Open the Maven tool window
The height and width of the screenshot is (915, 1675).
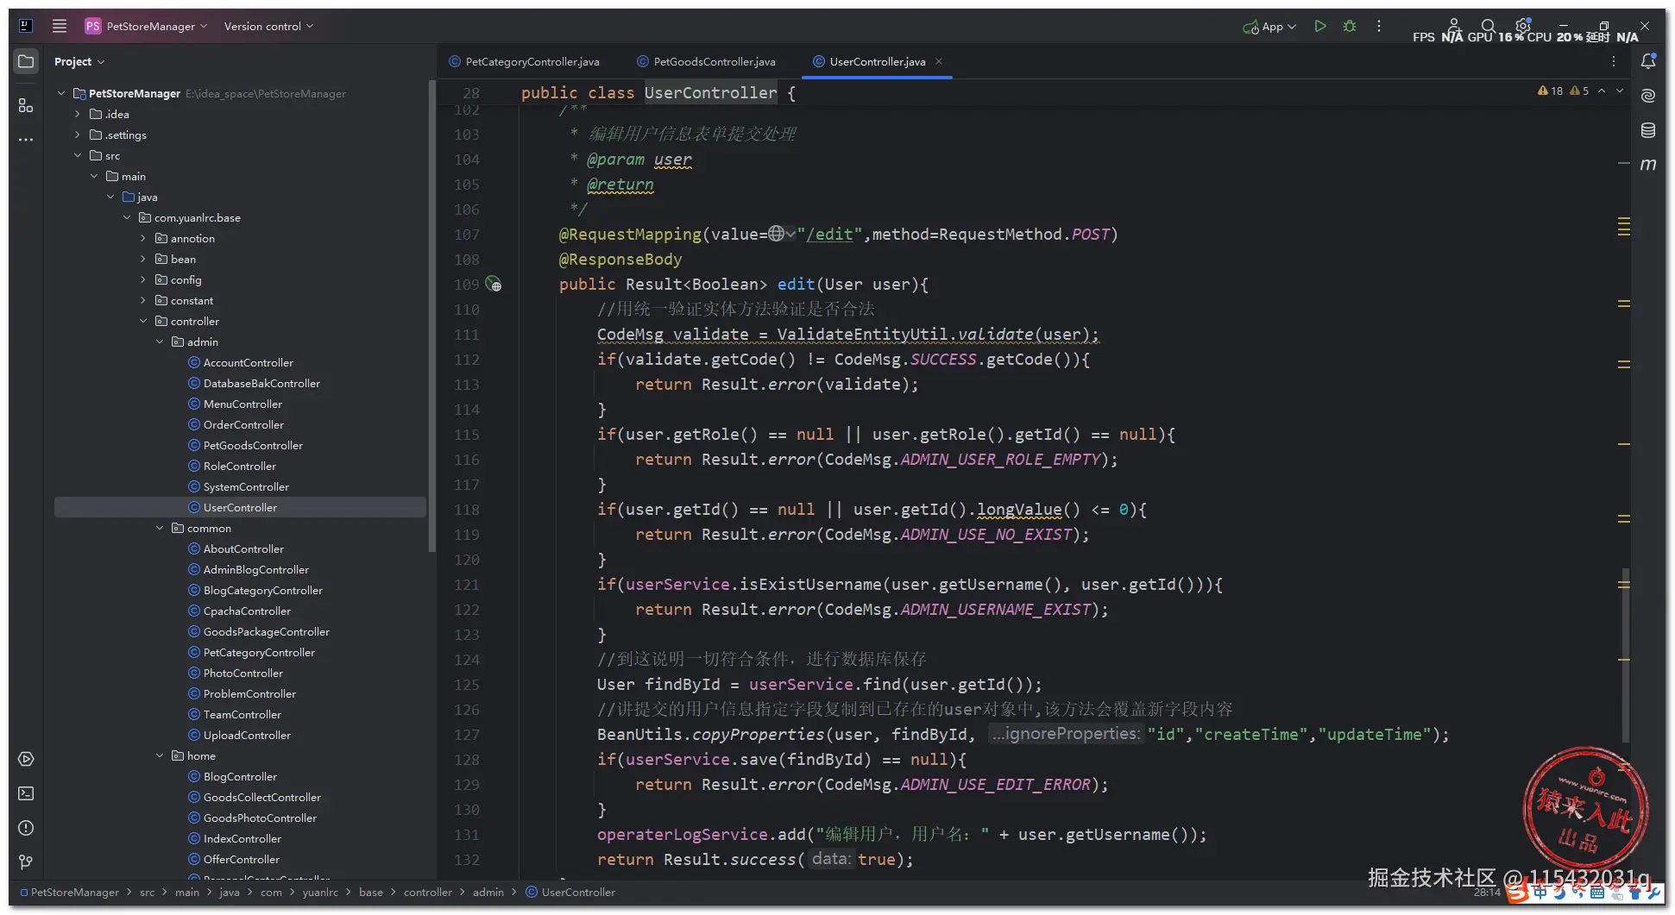click(1648, 164)
